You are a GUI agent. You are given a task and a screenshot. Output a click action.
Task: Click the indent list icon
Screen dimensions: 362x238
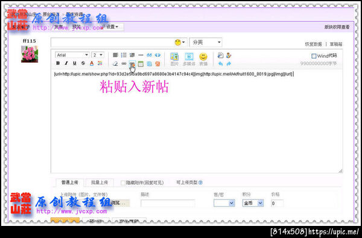click(132, 55)
